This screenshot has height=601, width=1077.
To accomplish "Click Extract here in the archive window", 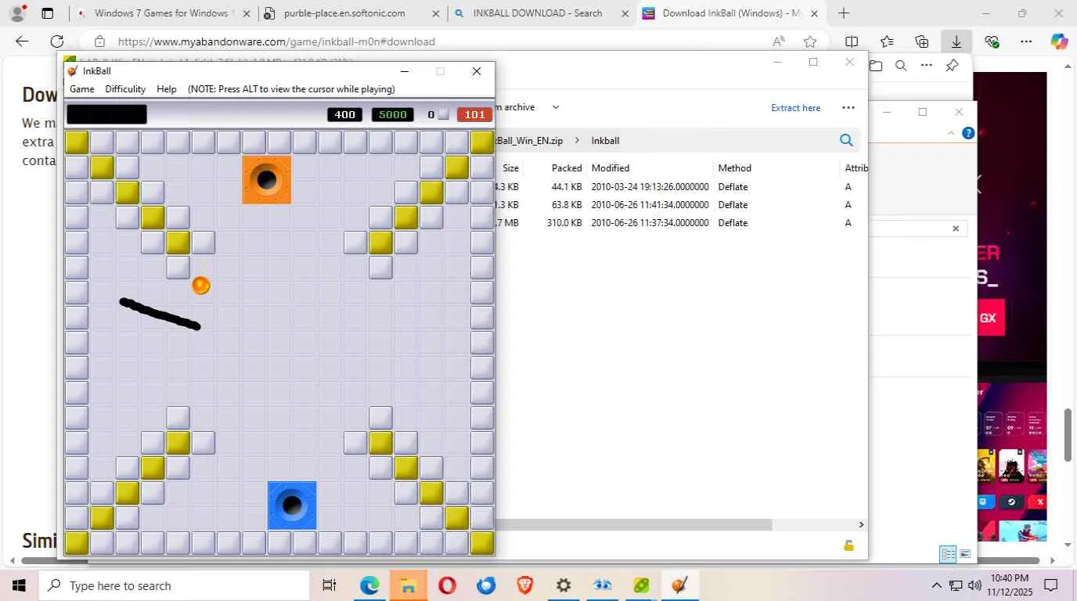I will pos(796,108).
